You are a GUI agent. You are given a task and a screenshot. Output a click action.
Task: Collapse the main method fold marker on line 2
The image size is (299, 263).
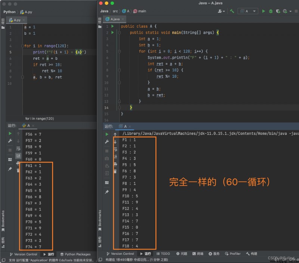tap(119, 33)
